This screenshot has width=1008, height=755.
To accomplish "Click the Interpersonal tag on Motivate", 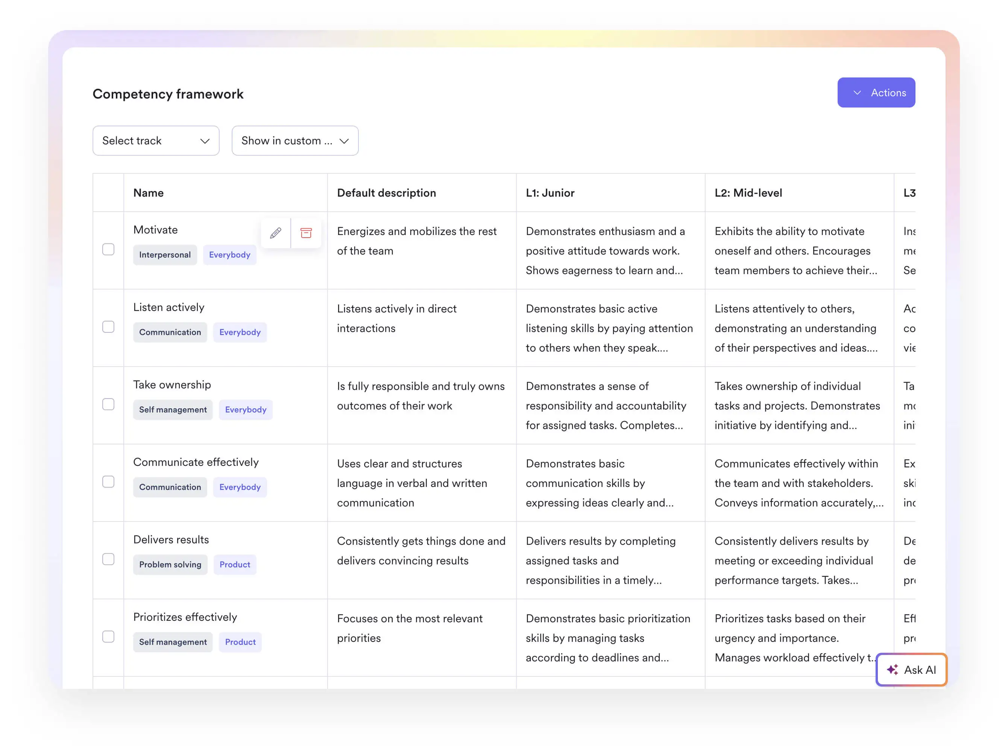I will point(165,255).
